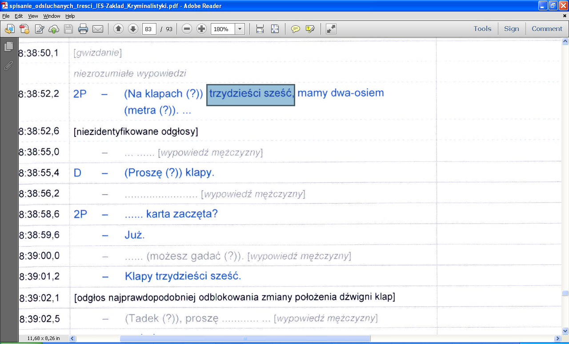Click text '...... karta zaczęta?'
Image resolution: width=569 pixels, height=344 pixels.
pos(171,214)
